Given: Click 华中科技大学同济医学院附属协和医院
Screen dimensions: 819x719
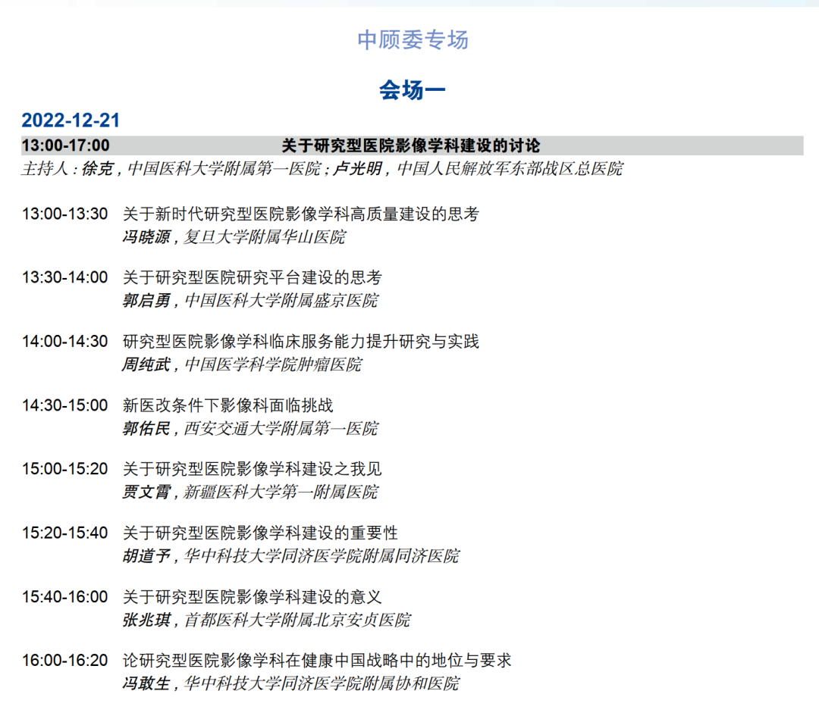Looking at the screenshot, I should coord(322,683).
